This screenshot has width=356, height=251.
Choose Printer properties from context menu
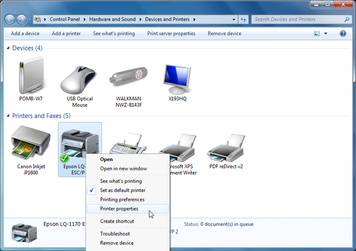119,209
